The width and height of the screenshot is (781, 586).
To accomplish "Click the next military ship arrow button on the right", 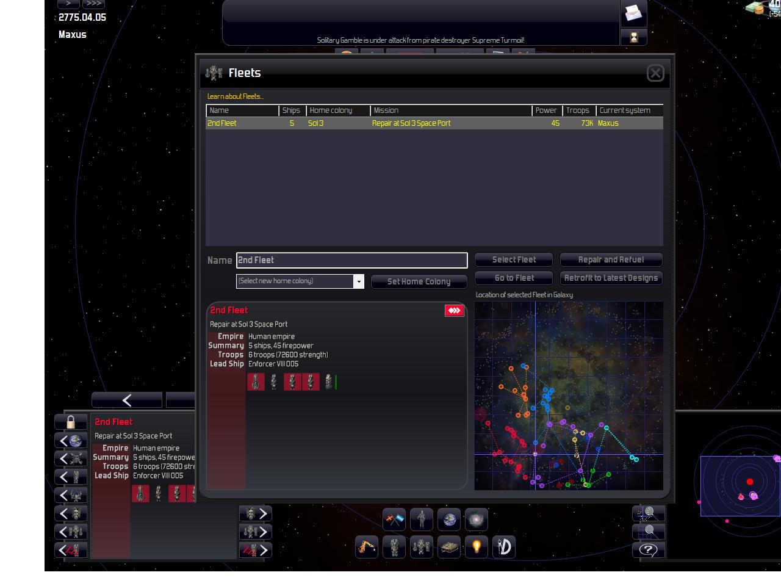I will (256, 513).
